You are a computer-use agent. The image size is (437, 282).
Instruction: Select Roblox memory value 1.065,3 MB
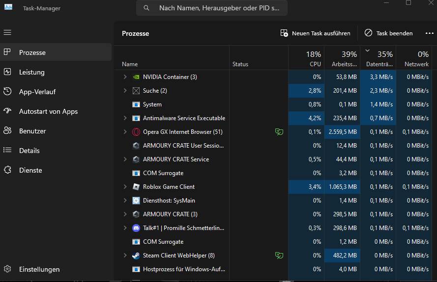[x=343, y=187]
